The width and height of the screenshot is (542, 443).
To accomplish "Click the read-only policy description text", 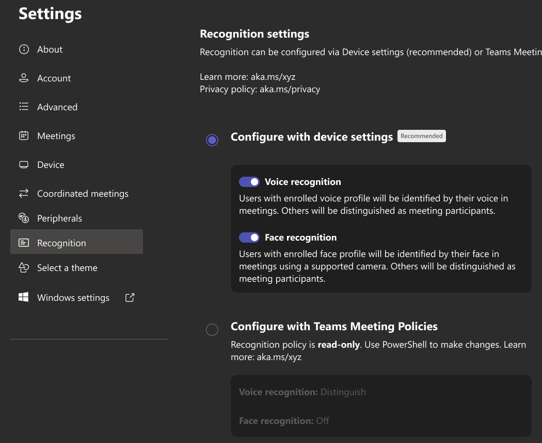I will [x=378, y=350].
